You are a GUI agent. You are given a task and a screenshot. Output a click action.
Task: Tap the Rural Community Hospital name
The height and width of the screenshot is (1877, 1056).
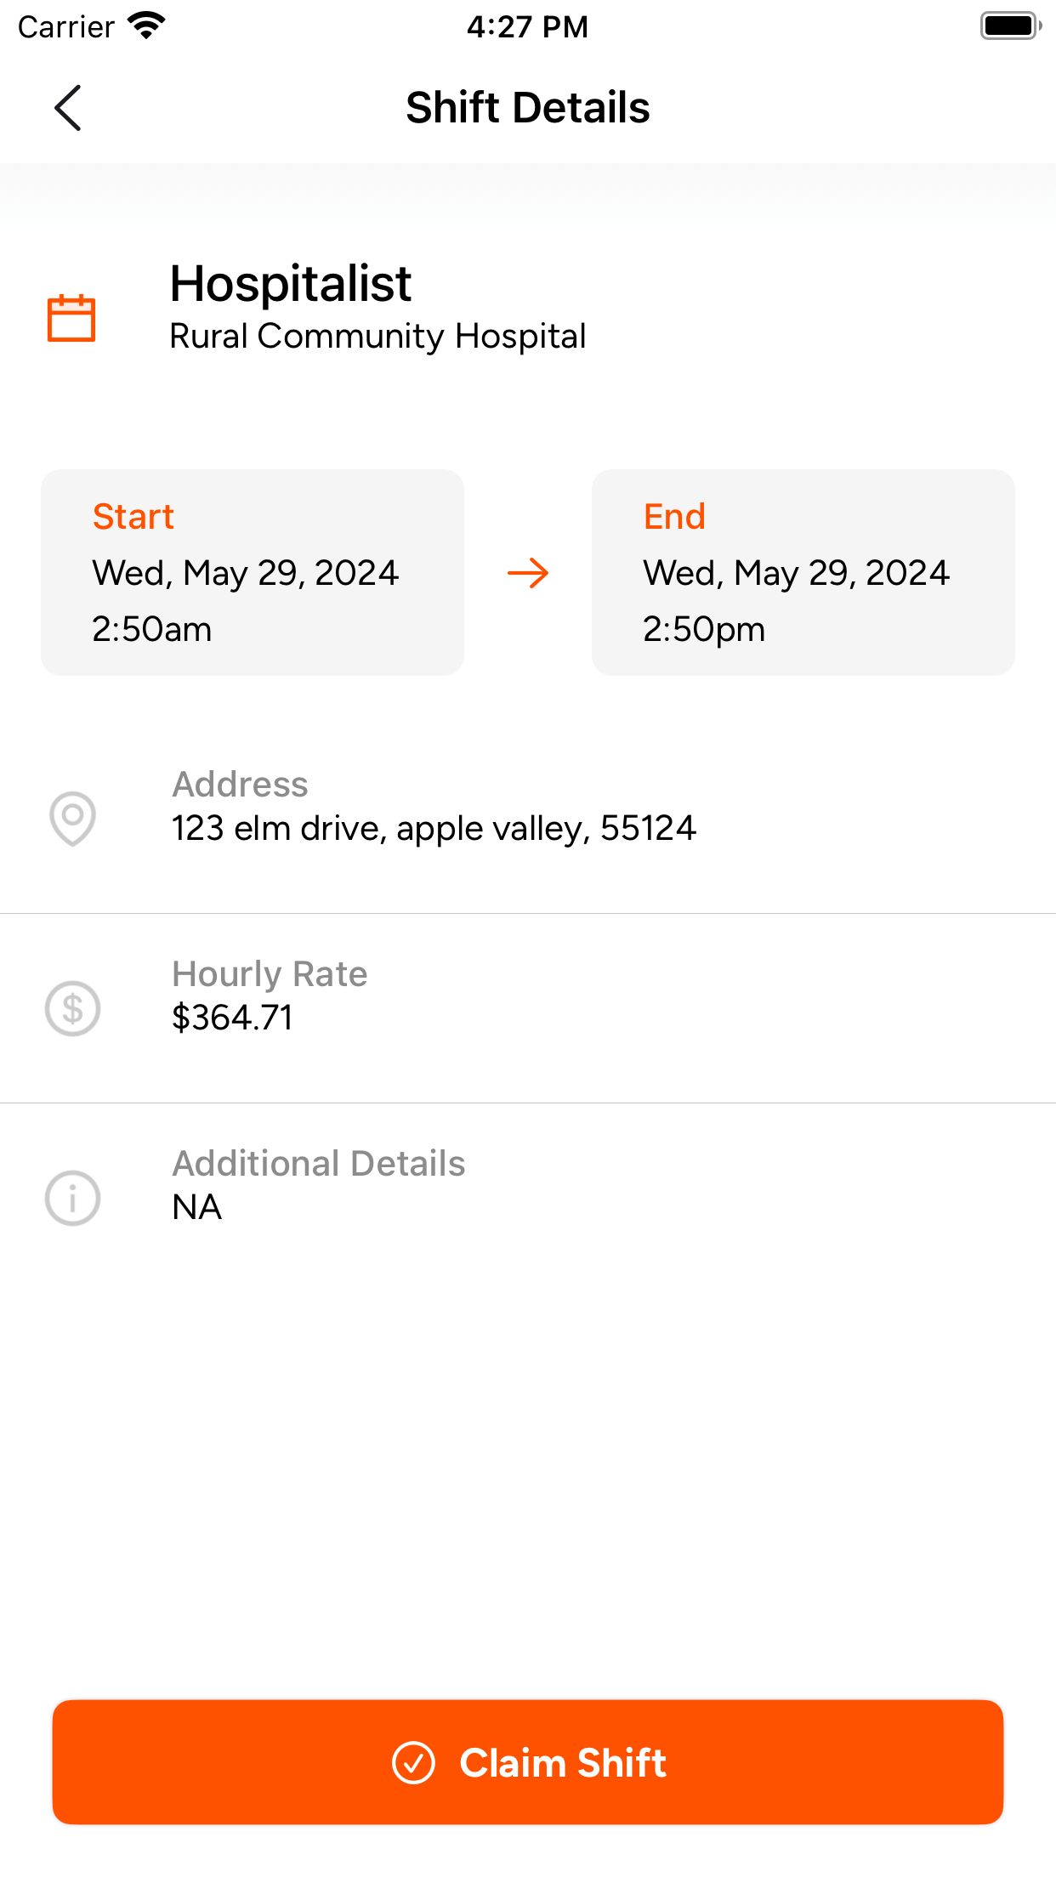tap(378, 337)
